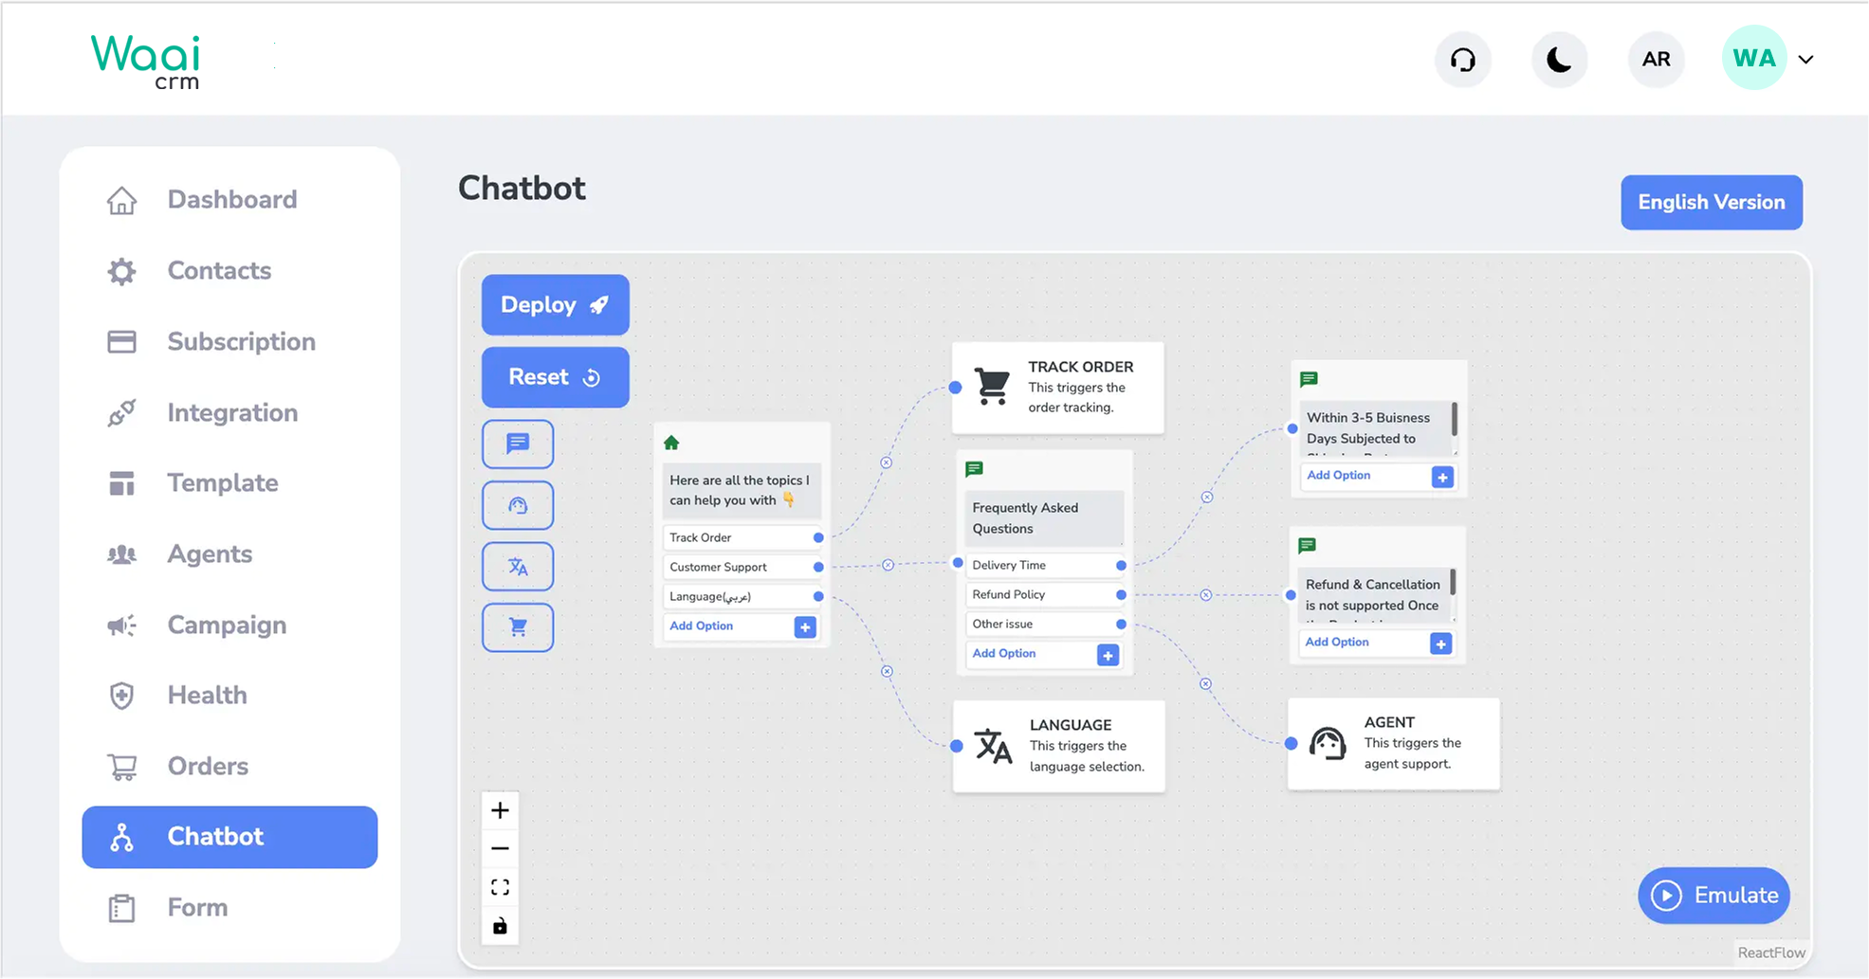Open Integration in the sidebar
Viewport: 1869px width, 979px height.
[229, 413]
